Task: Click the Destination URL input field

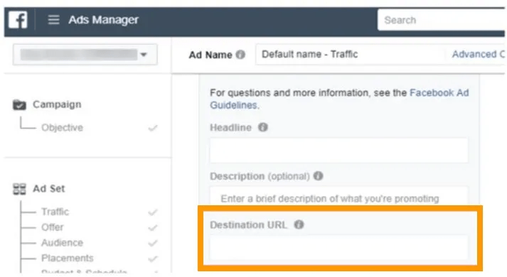Action: 339,248
